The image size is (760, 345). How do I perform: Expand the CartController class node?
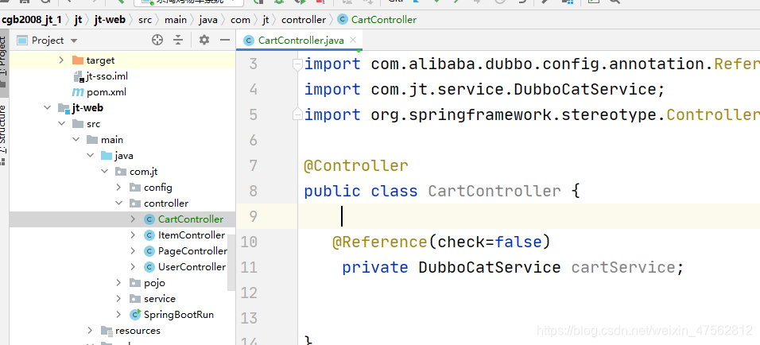[x=134, y=219]
